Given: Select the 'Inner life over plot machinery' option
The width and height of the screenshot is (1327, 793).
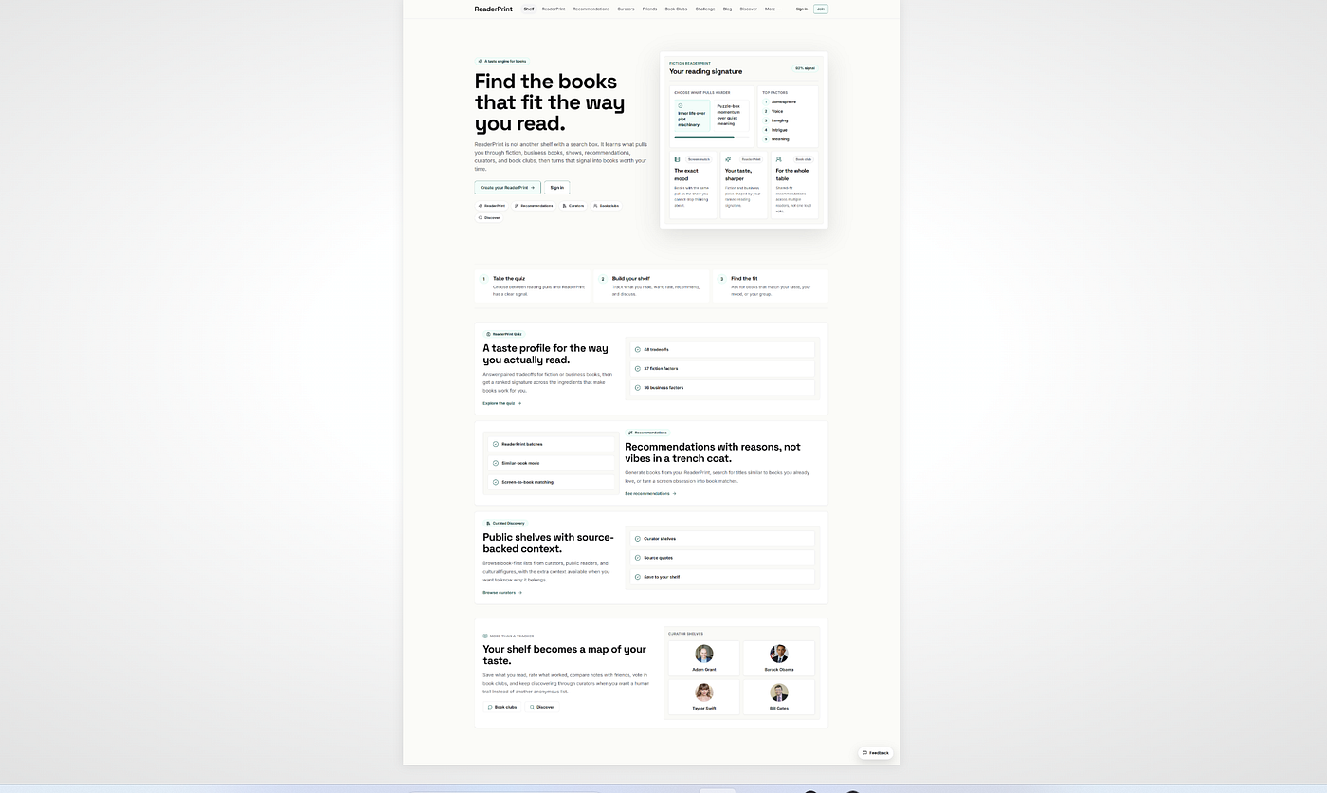Looking at the screenshot, I should (x=692, y=116).
